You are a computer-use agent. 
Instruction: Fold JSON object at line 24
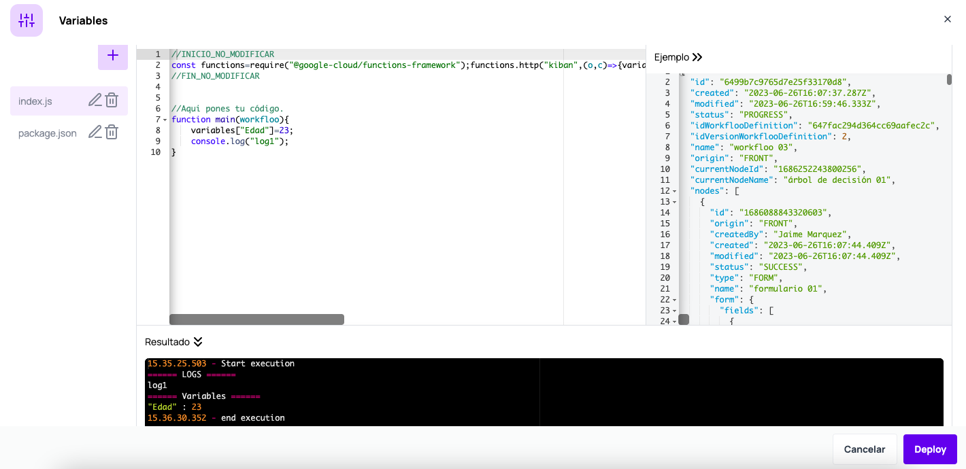click(674, 322)
